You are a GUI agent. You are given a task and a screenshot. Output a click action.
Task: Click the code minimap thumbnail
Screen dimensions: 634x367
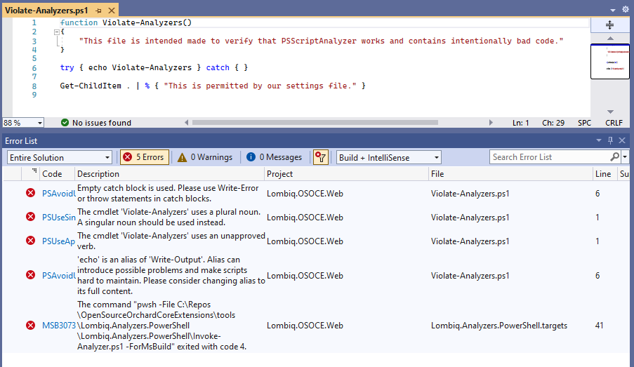[x=609, y=61]
